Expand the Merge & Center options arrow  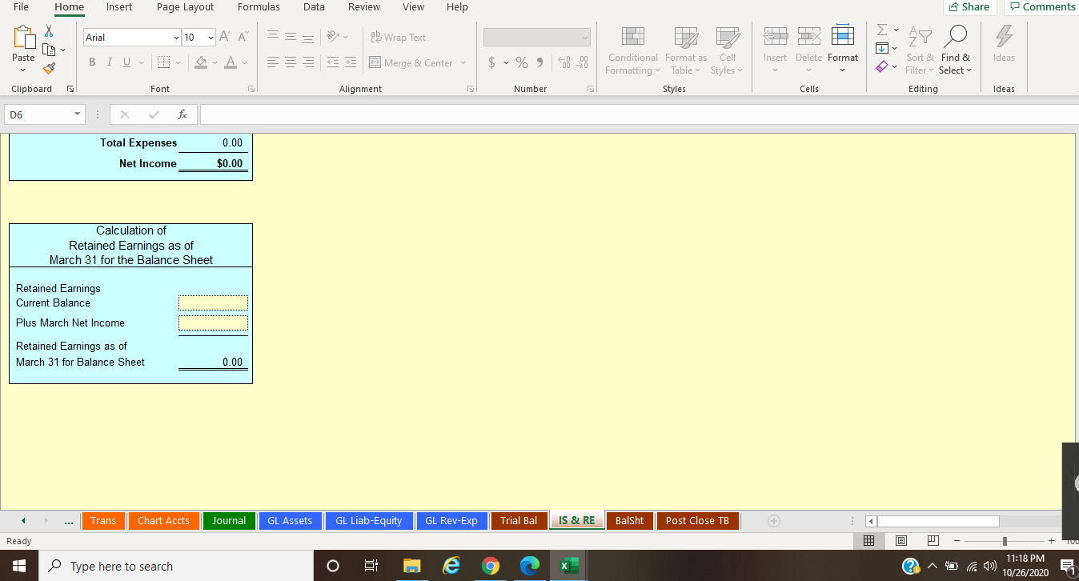click(463, 62)
